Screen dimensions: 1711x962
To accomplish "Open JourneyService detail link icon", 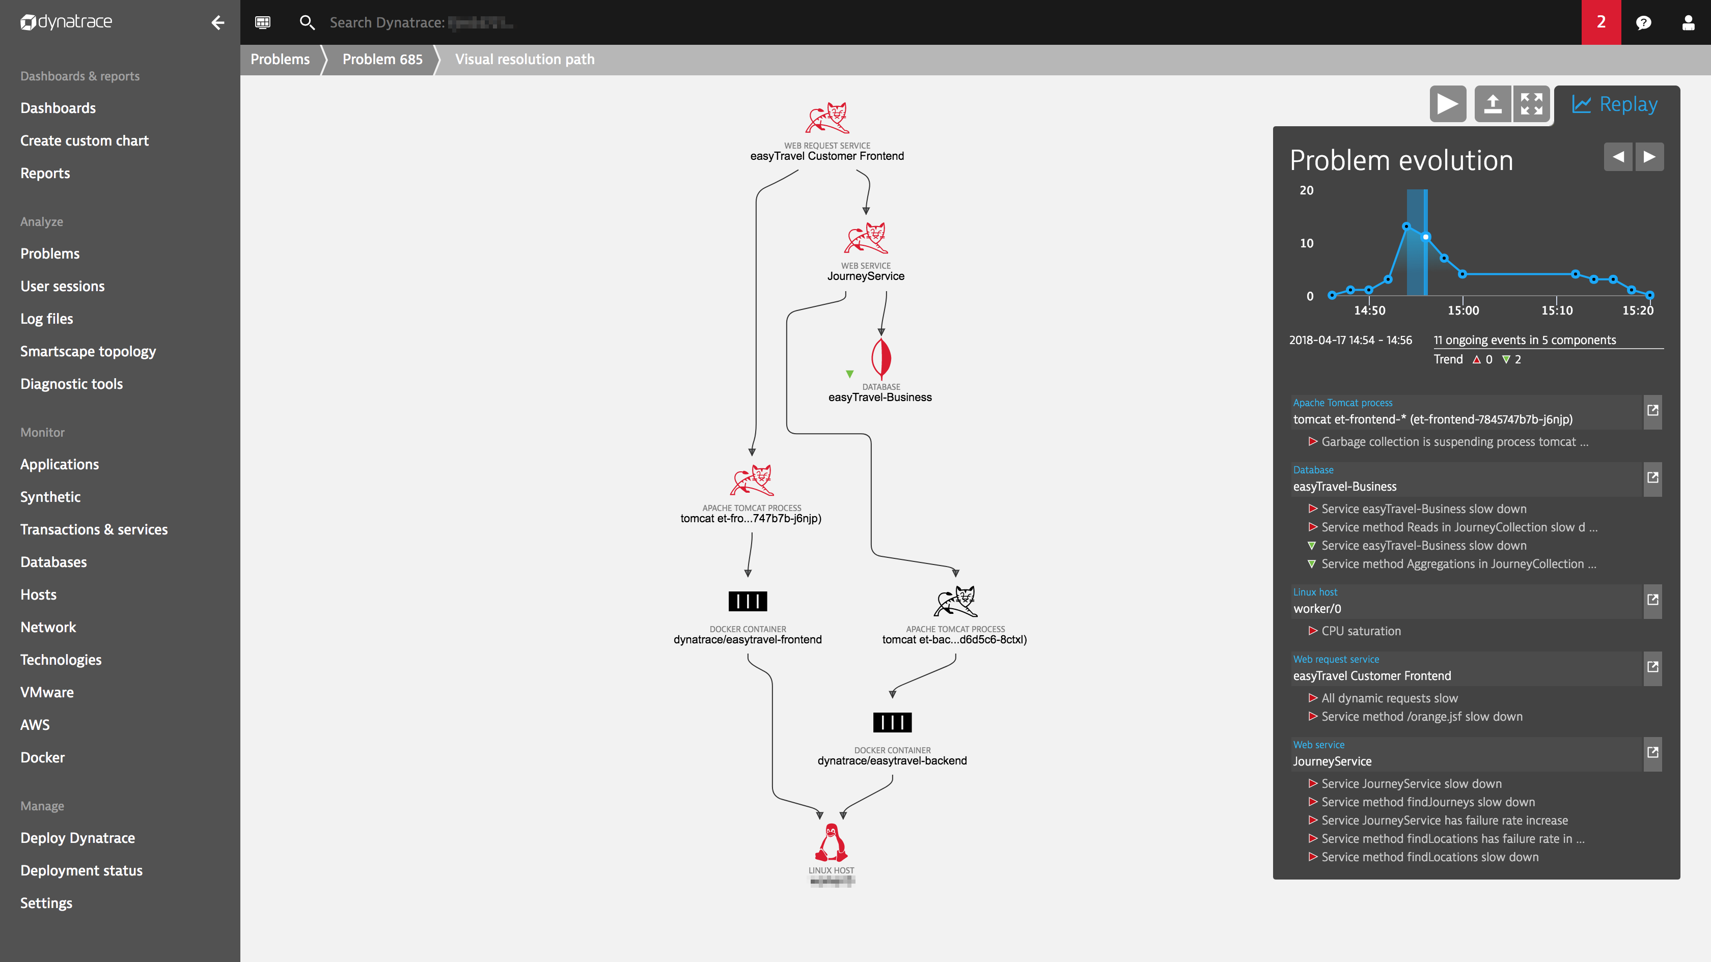I will [x=1652, y=753].
